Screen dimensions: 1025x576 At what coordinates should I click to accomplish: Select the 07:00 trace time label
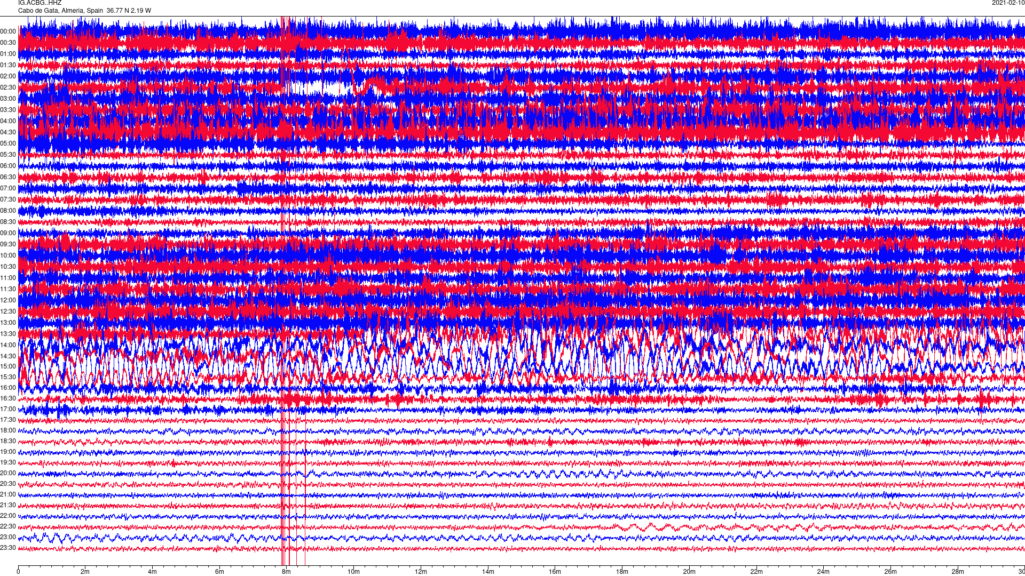coord(8,188)
